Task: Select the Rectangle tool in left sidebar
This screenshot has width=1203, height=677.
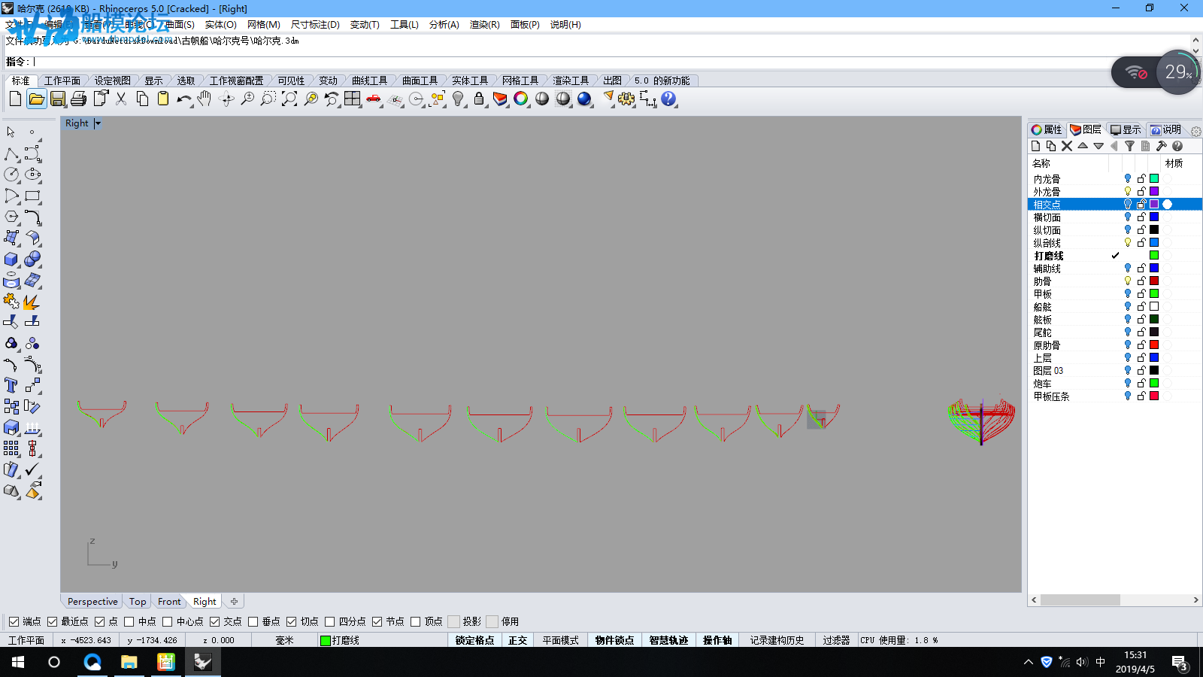Action: pyautogui.click(x=32, y=196)
